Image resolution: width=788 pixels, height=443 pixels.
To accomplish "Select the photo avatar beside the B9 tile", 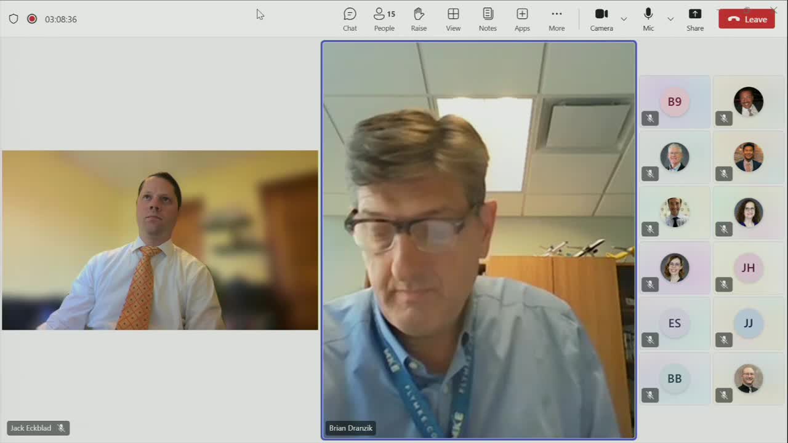I will (x=749, y=102).
